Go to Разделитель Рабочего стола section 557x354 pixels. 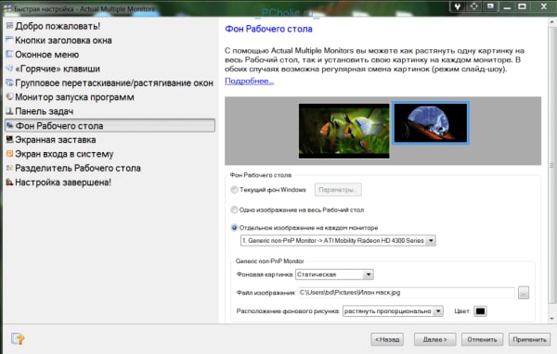(x=78, y=168)
